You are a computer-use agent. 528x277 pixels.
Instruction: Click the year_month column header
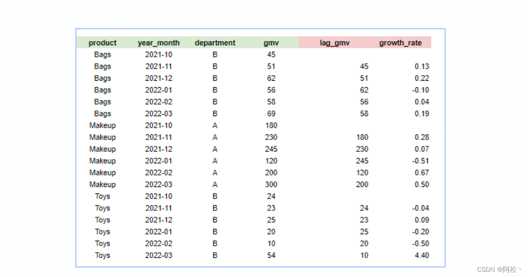[159, 43]
